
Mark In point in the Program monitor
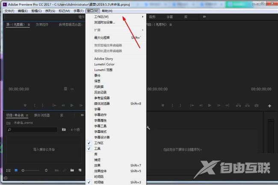(172, 105)
